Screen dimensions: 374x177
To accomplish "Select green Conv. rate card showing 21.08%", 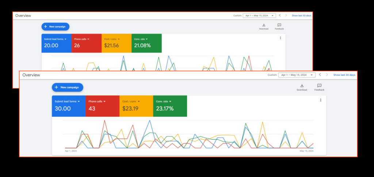I will 146,43.
